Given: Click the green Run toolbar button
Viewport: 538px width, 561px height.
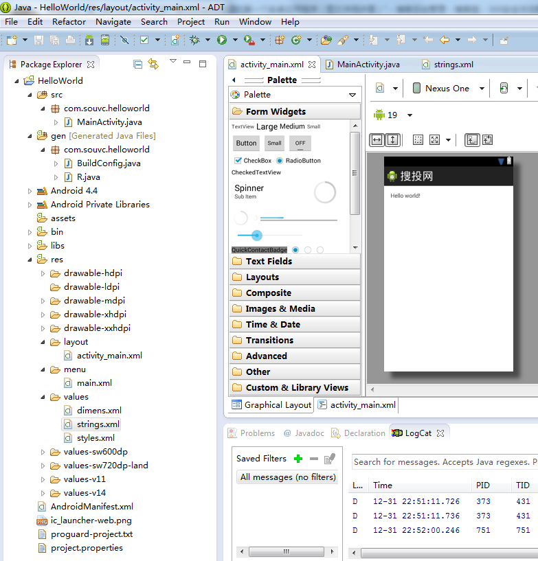Looking at the screenshot, I should click(222, 41).
